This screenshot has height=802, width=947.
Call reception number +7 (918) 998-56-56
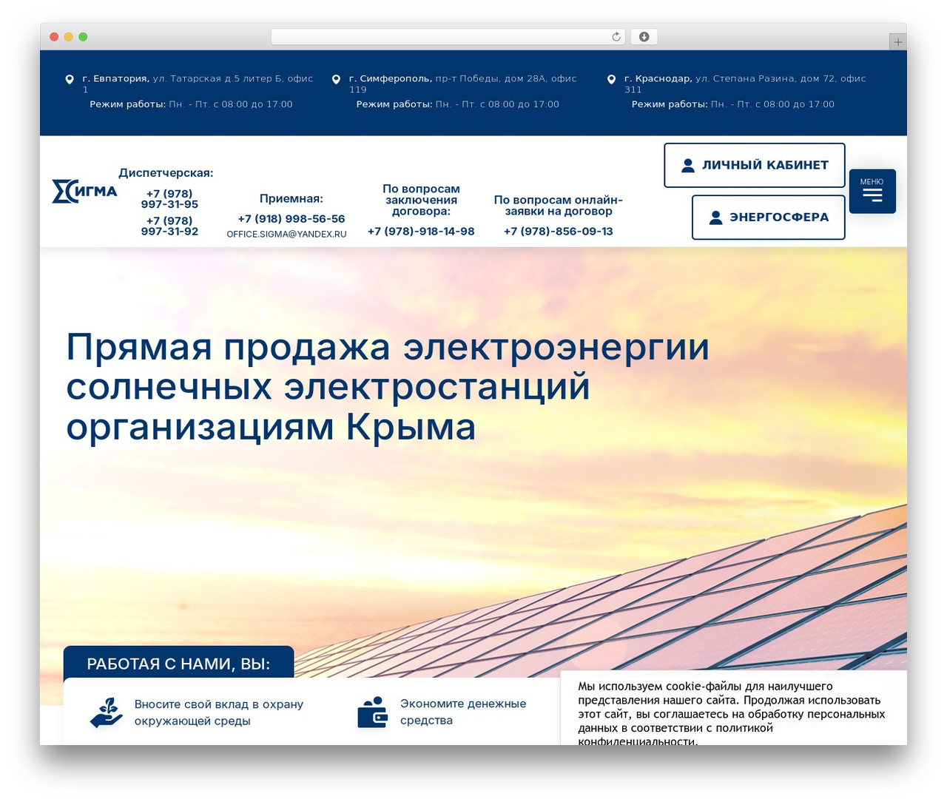(291, 219)
